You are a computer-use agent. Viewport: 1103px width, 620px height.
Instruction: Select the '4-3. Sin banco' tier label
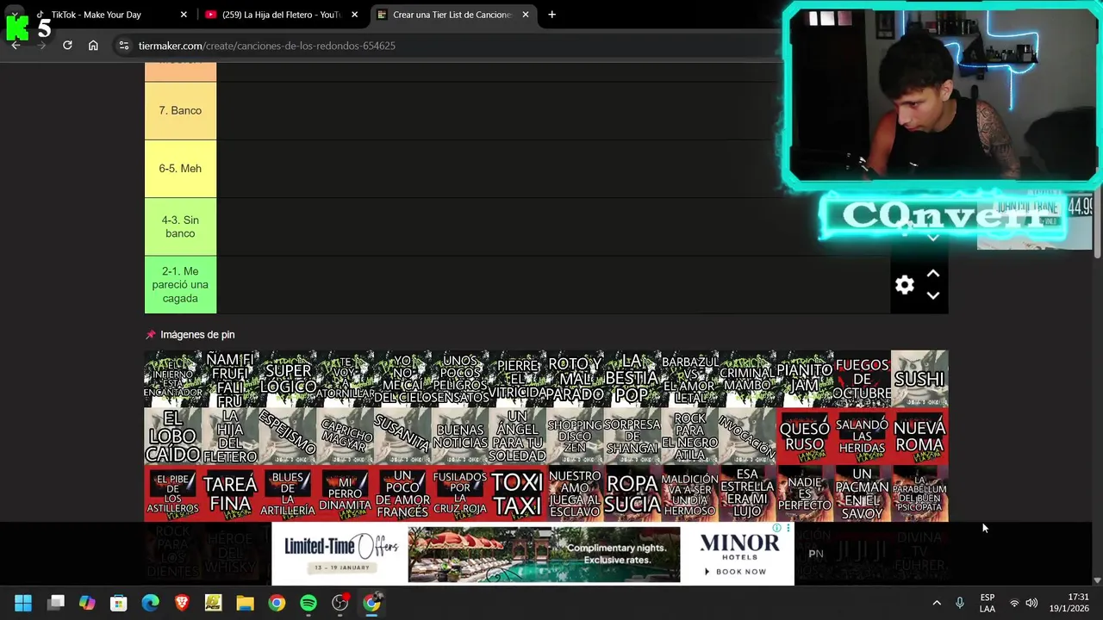tap(180, 226)
